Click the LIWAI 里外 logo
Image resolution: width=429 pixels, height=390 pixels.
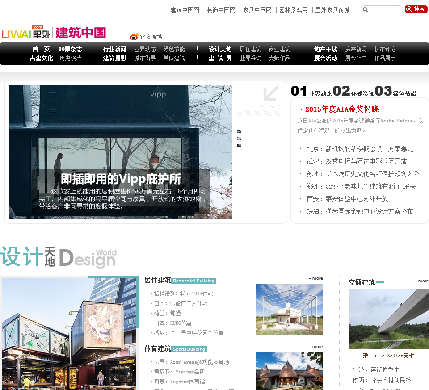(26, 33)
